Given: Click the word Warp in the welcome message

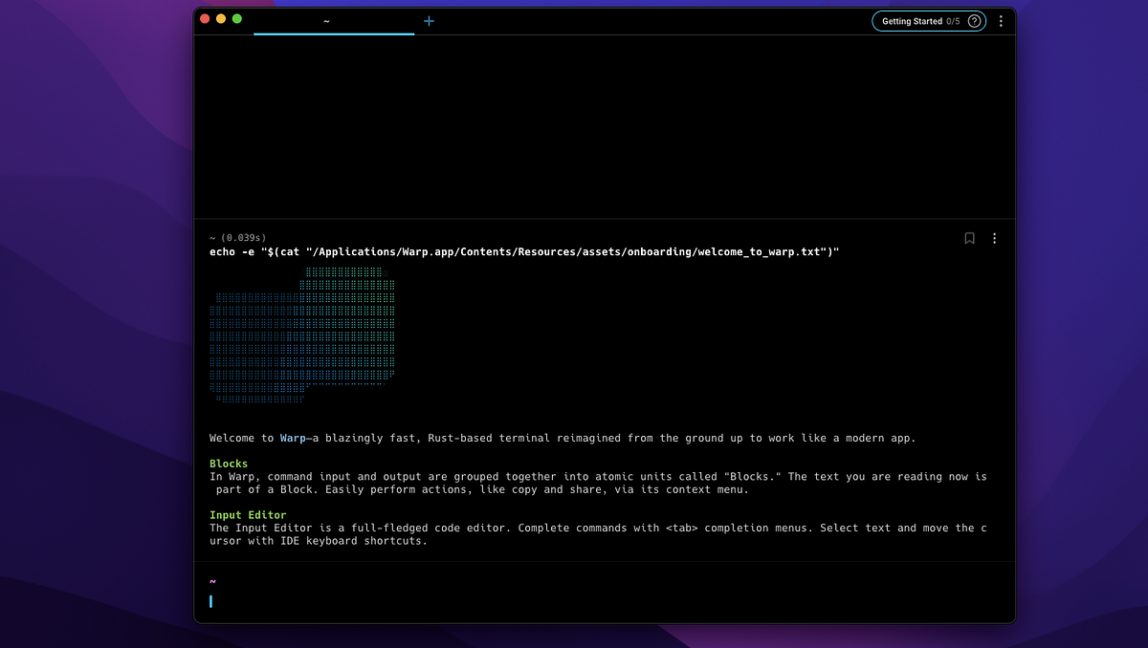Looking at the screenshot, I should click(292, 438).
